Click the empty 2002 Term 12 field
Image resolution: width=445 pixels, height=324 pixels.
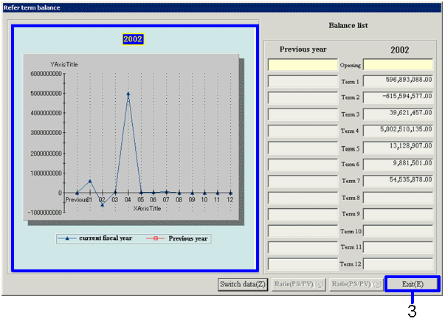(x=398, y=263)
